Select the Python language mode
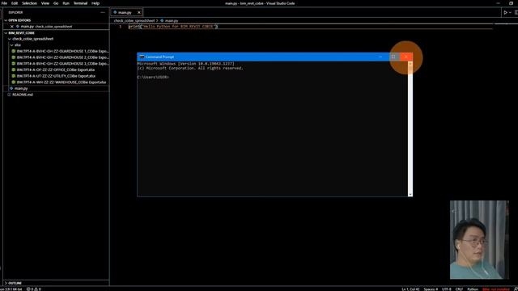 tap(473, 289)
